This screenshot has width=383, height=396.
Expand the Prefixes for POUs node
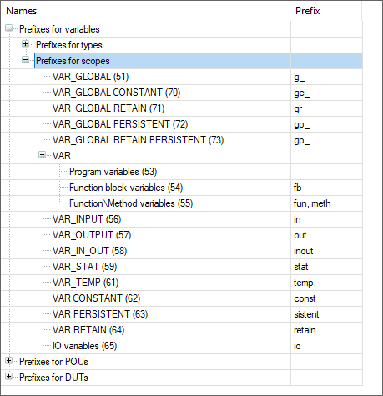9,361
